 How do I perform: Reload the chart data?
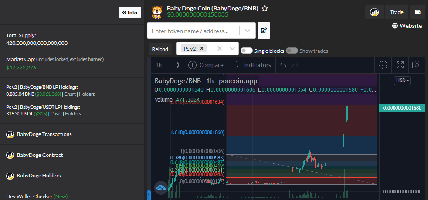[160, 49]
